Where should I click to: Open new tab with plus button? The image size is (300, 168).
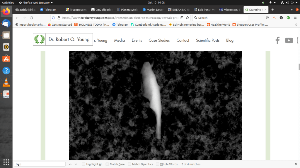[272, 10]
